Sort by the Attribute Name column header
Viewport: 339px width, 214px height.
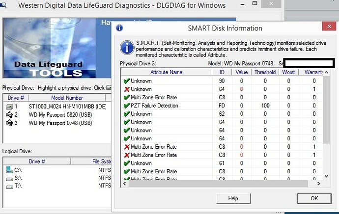(166, 72)
